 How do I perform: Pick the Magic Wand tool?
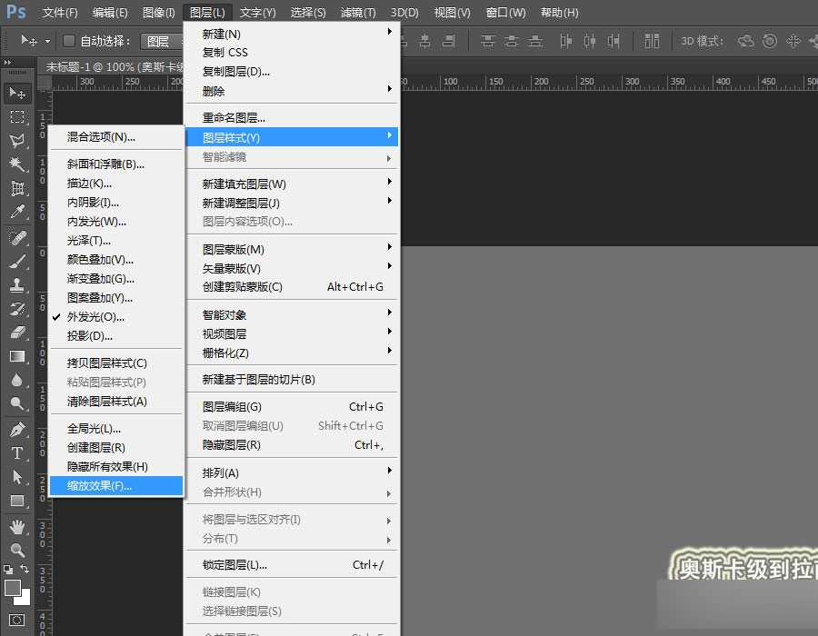17,164
